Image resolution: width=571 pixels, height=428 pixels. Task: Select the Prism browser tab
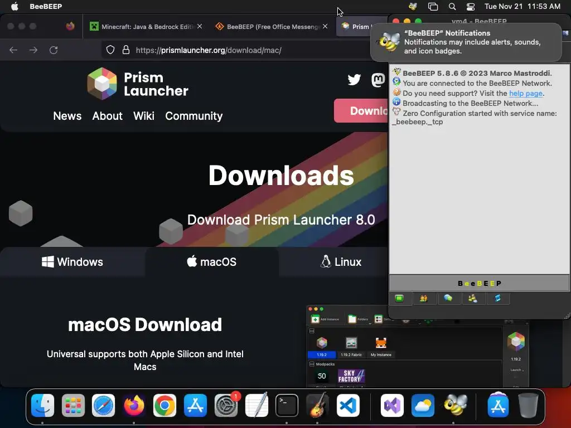[361, 26]
